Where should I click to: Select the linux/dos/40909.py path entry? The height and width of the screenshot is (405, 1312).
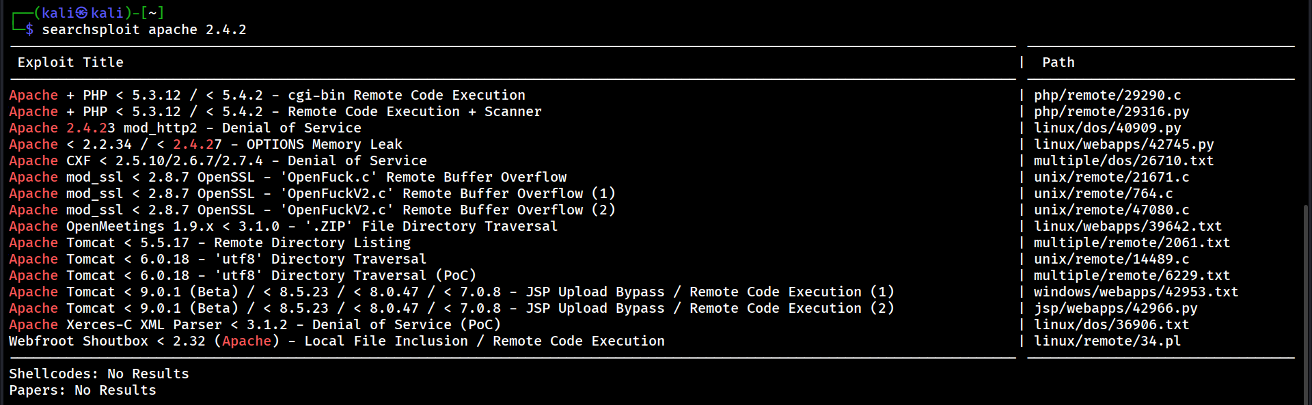pos(1107,128)
